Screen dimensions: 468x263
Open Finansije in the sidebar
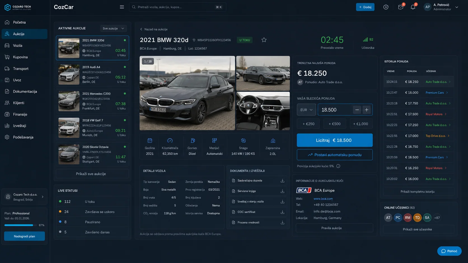point(24,114)
